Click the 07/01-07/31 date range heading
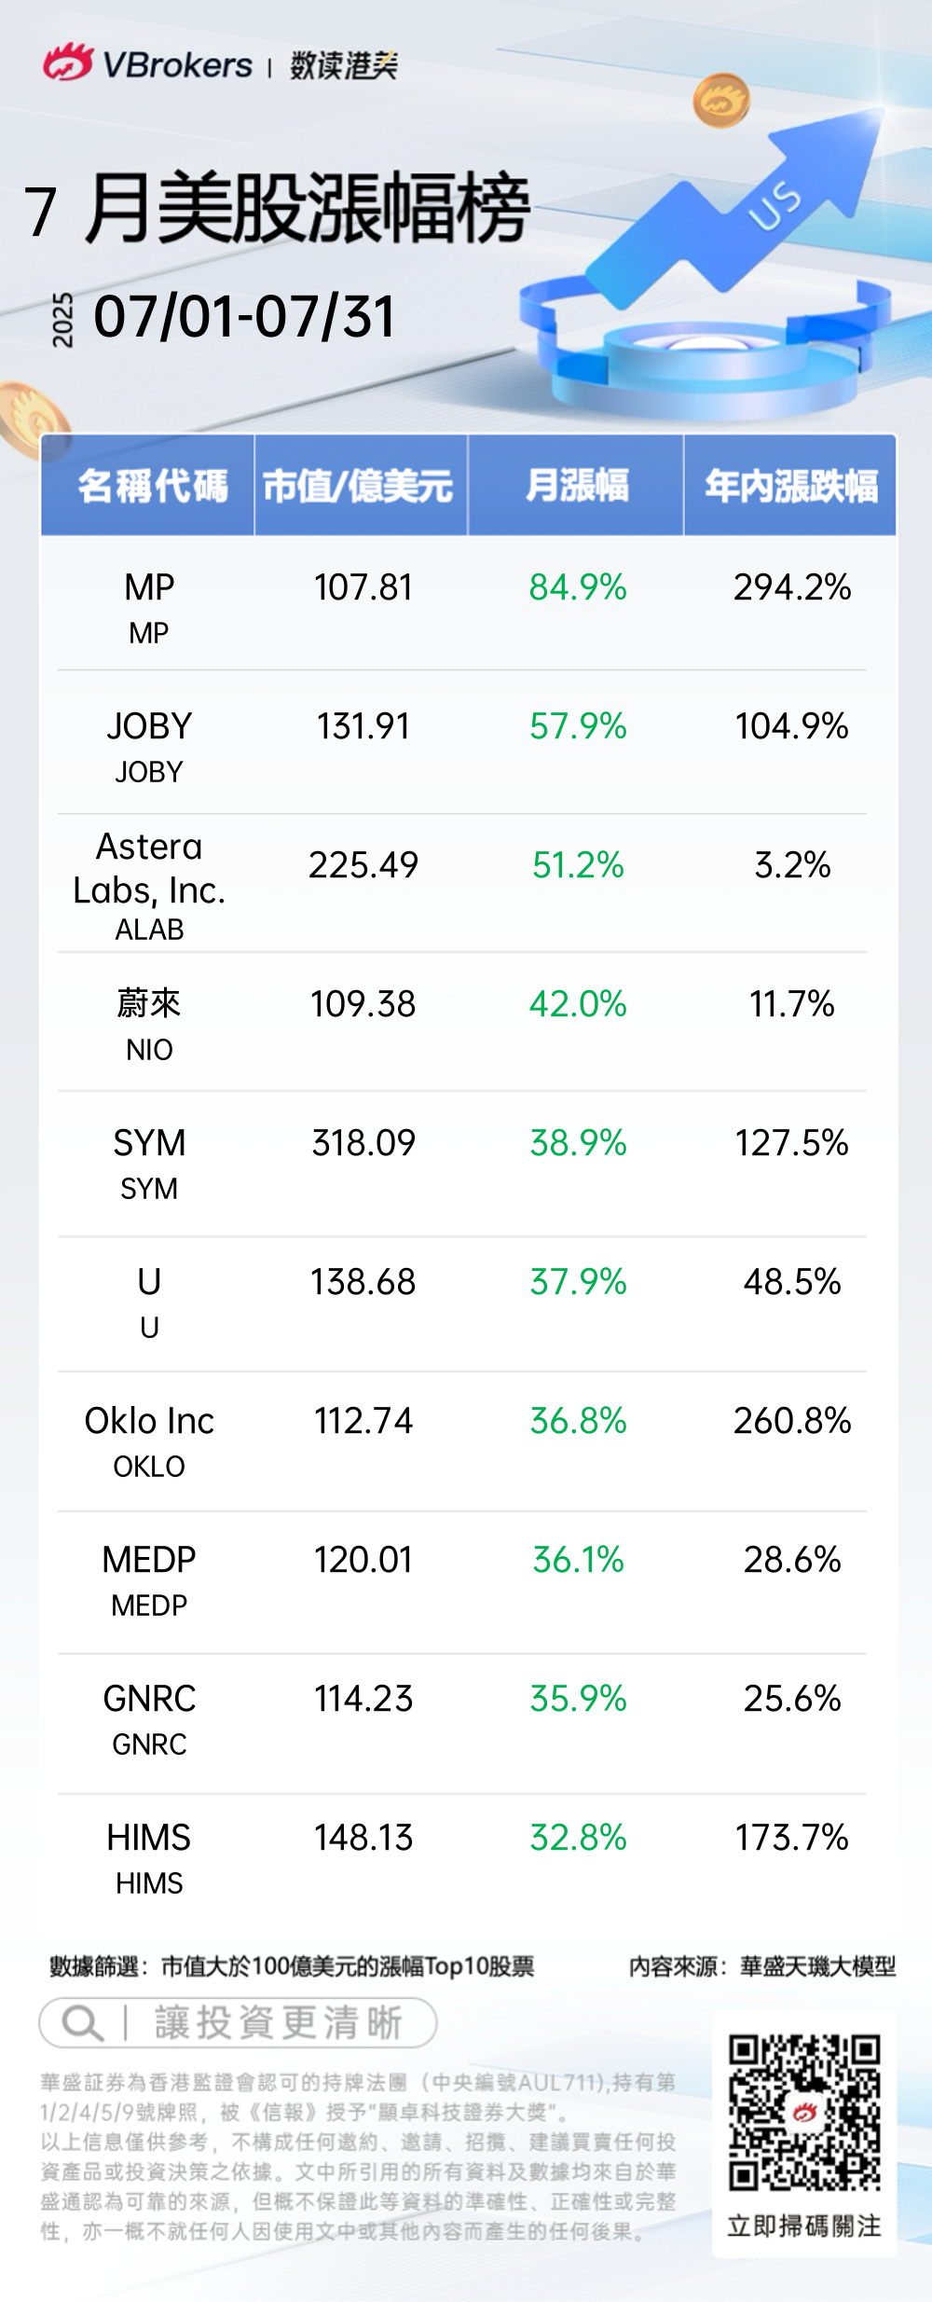Image resolution: width=932 pixels, height=2302 pixels. 244,317
